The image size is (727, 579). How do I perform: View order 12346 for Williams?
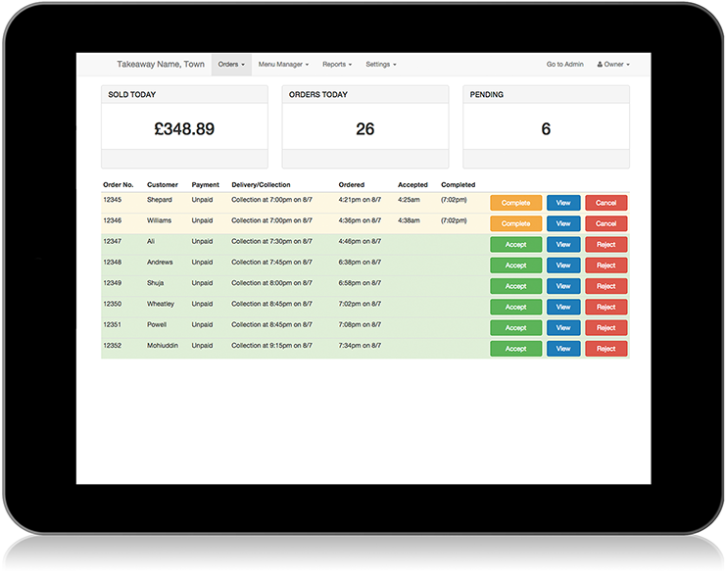563,223
